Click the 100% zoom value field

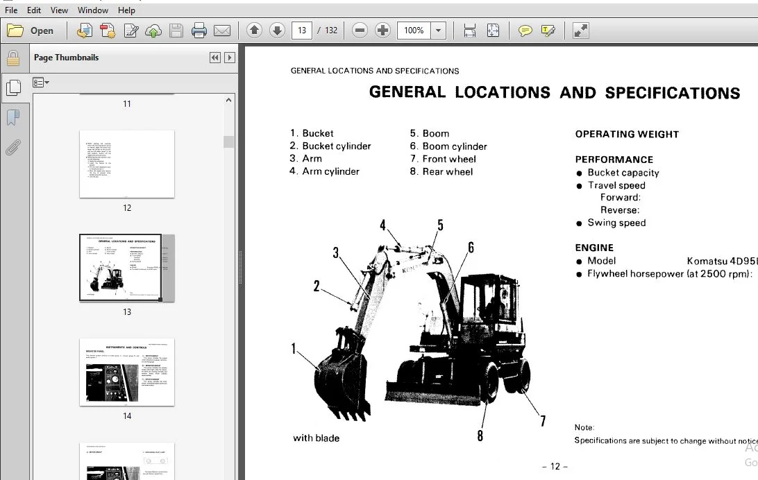click(x=414, y=31)
